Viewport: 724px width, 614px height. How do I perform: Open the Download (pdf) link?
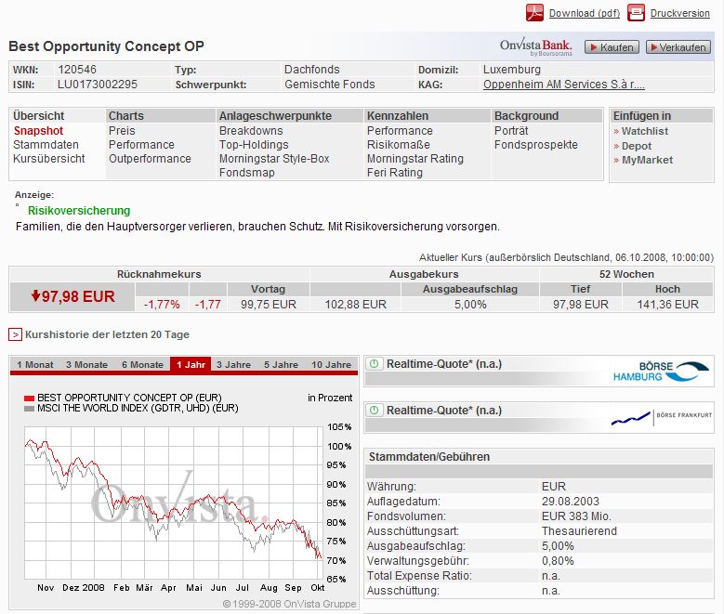click(584, 13)
